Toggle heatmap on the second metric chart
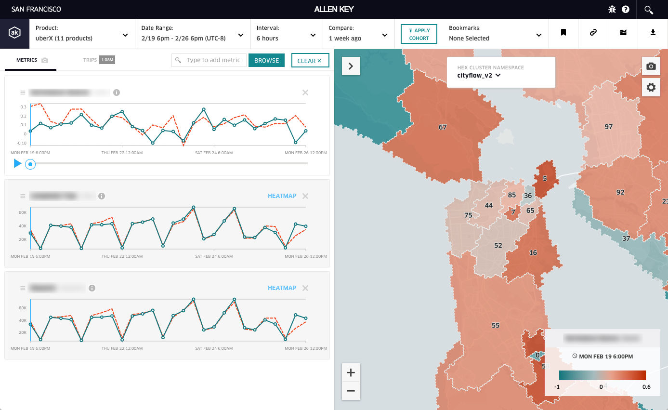Viewport: 668px width, 410px height. [282, 196]
